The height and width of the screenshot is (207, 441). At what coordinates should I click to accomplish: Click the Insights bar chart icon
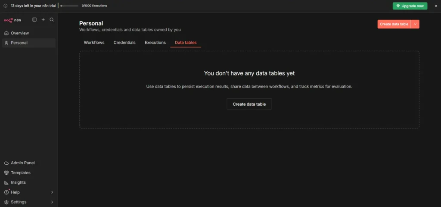pyautogui.click(x=6, y=182)
